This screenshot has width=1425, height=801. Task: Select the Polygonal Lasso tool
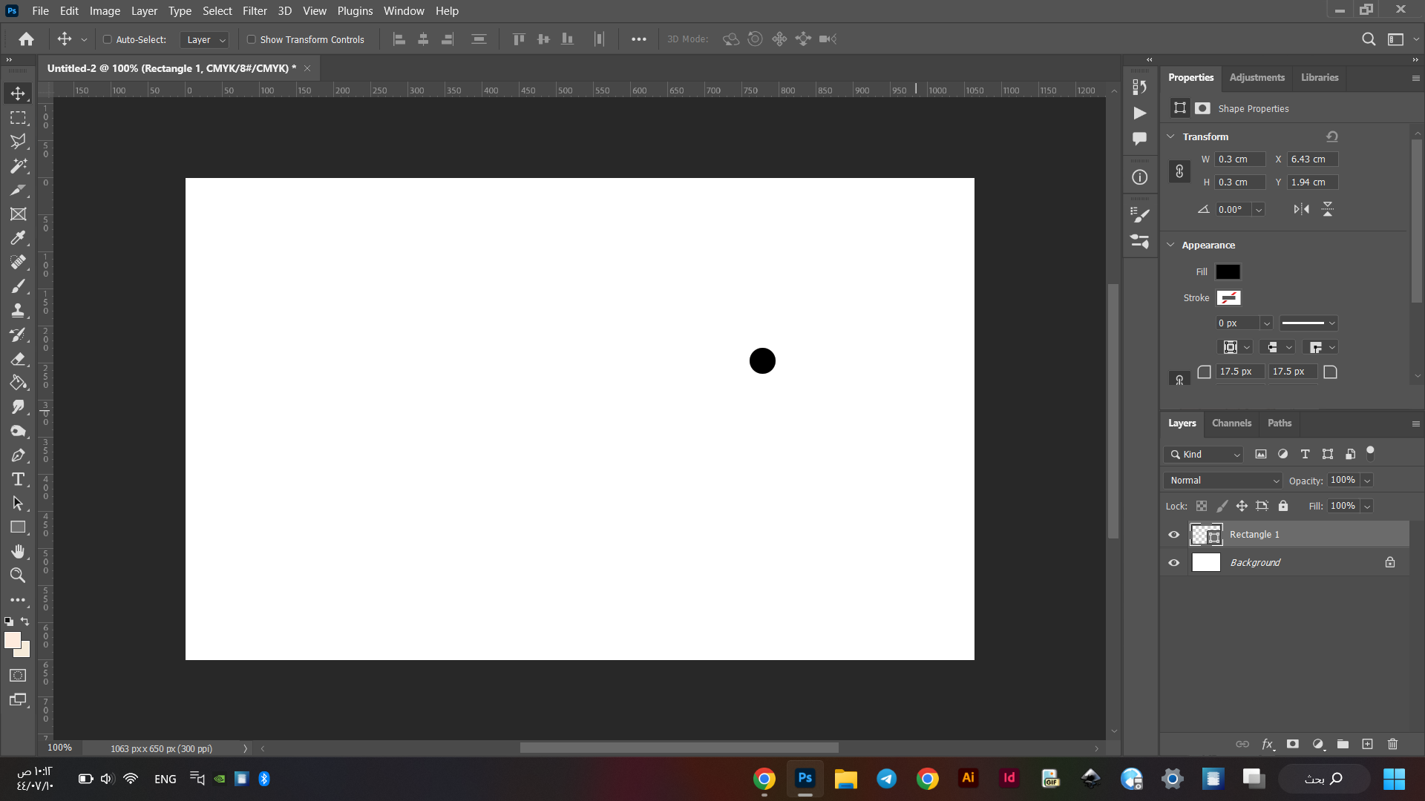coord(18,142)
